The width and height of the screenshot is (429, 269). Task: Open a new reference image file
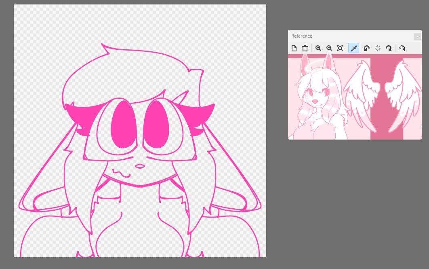point(294,48)
